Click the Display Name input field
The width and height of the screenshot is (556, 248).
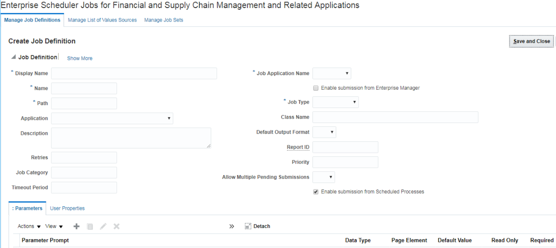(x=134, y=74)
